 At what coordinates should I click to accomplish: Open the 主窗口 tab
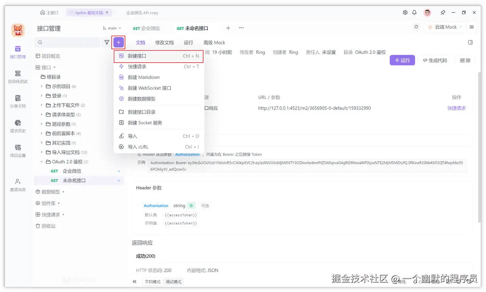[x=49, y=13]
